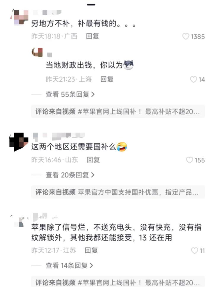Like the Guangxi comment with 1385 likes
This screenshot has height=287, width=206.
point(186,36)
